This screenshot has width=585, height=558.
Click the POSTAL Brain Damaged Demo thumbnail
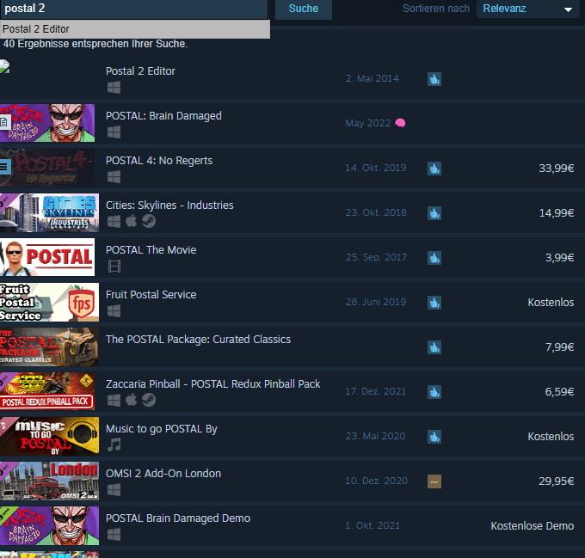point(49,525)
